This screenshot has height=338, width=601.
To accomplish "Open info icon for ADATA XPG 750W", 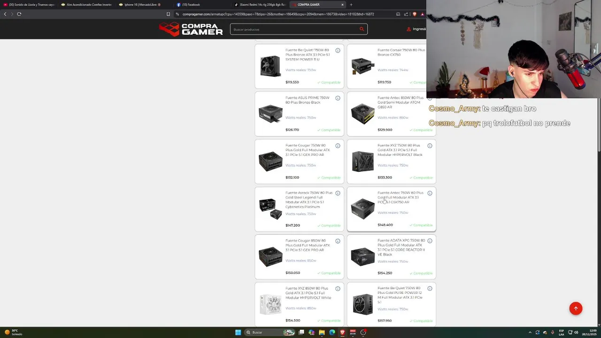I will click(430, 241).
